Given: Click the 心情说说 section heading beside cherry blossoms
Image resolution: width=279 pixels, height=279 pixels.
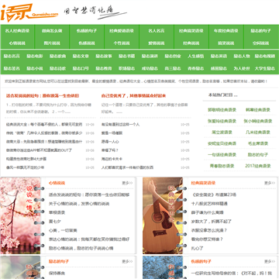Looking at the screenshot, I should tap(57, 183).
